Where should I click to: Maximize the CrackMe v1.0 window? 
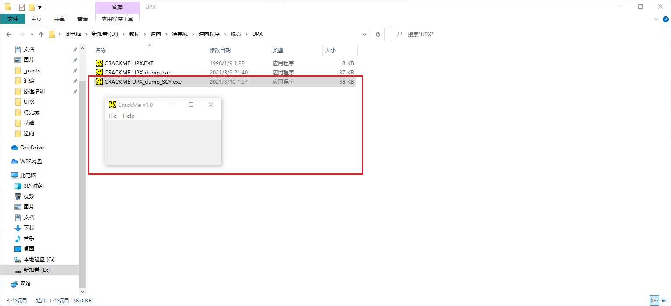(x=191, y=105)
